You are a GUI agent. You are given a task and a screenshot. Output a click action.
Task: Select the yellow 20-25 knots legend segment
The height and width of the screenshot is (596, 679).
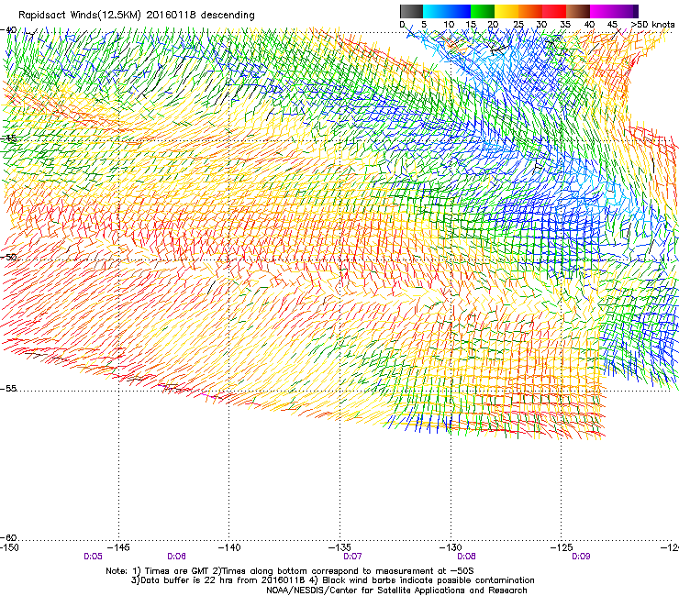[x=506, y=11]
